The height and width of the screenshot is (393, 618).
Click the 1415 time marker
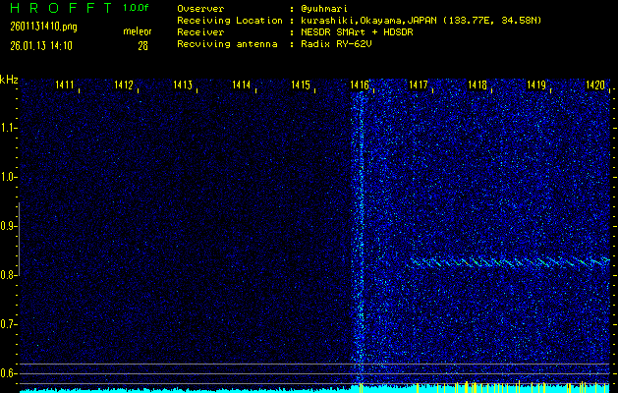[301, 84]
